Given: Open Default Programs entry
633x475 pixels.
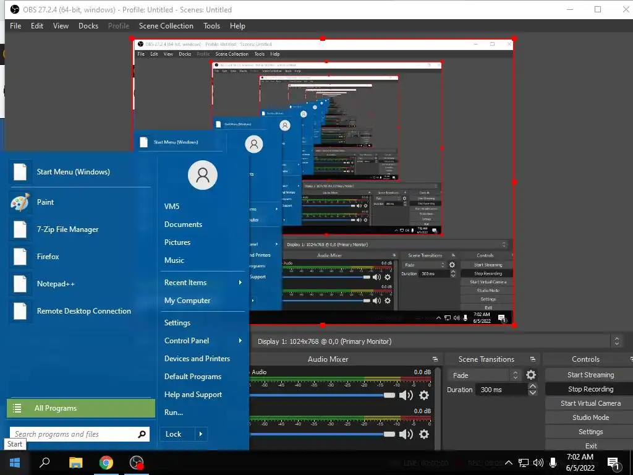Looking at the screenshot, I should 193,377.
